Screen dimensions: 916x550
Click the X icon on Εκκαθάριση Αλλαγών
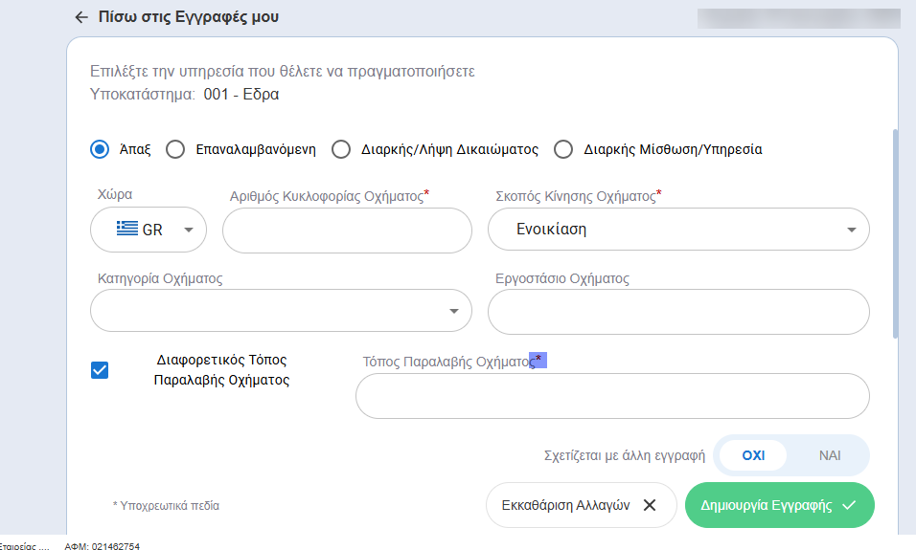coord(649,505)
